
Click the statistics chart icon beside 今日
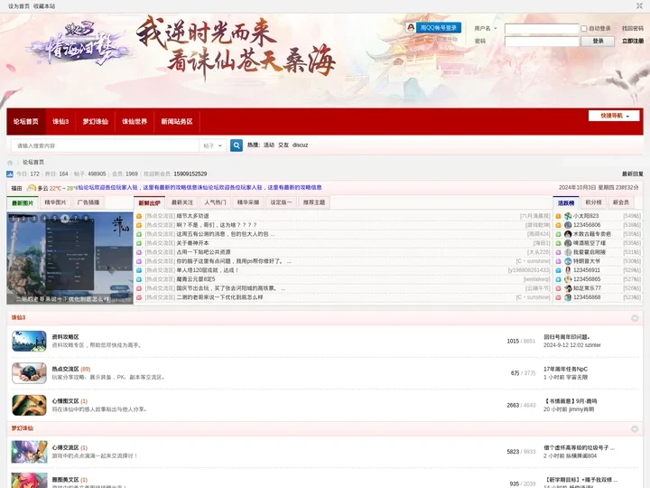pyautogui.click(x=10, y=174)
